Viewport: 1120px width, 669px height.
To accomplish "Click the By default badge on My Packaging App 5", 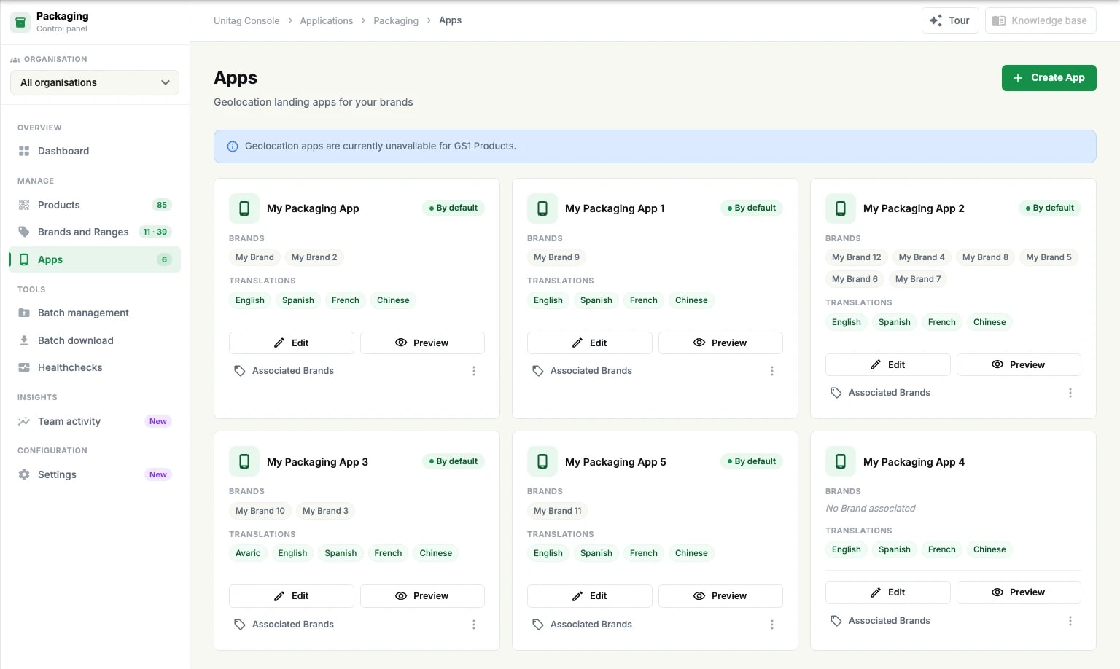I will 752,461.
